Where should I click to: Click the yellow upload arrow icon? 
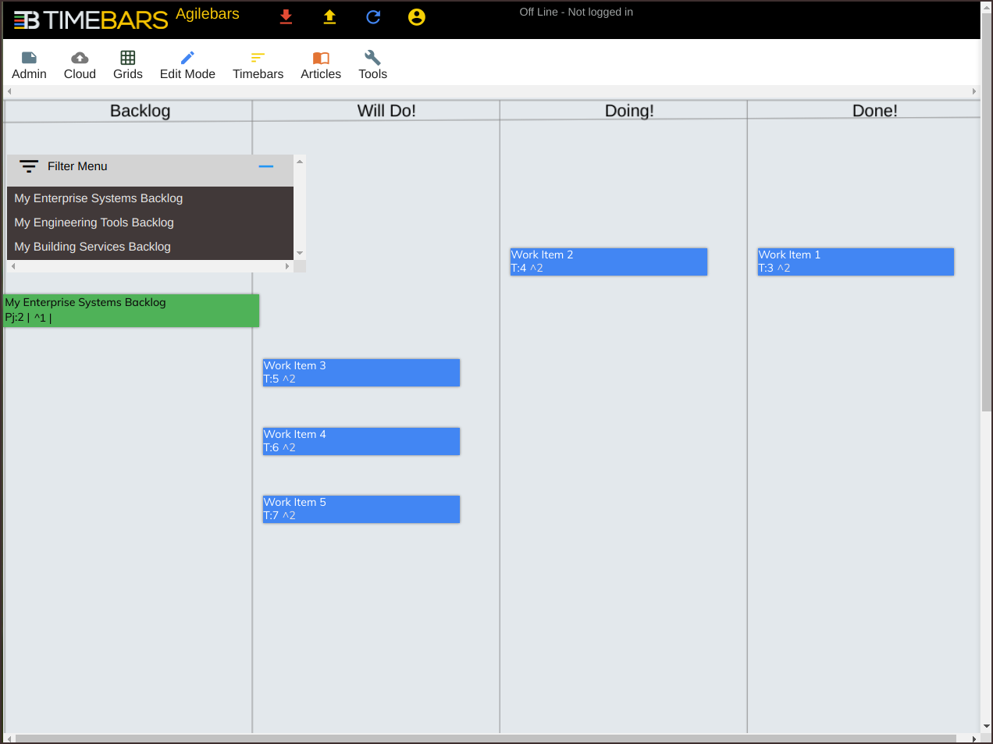(x=329, y=17)
